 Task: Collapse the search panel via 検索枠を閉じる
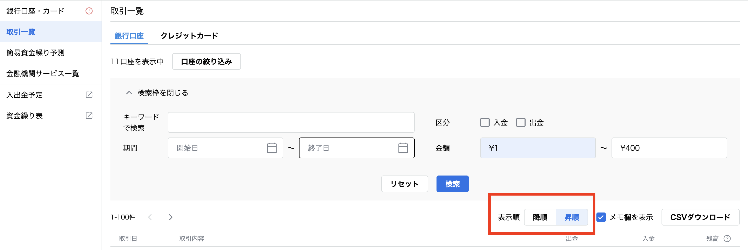tap(157, 93)
